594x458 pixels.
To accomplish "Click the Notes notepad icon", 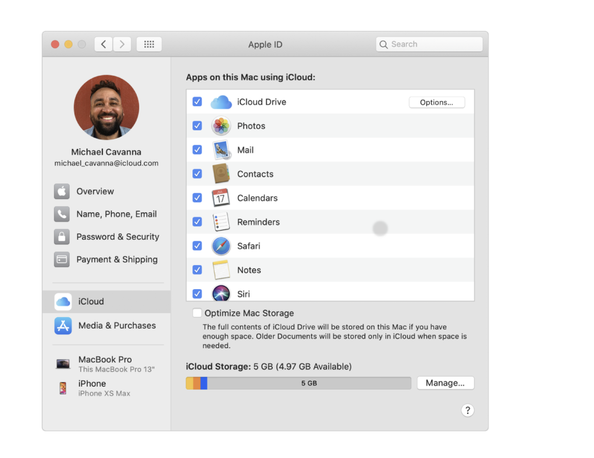I will [221, 270].
